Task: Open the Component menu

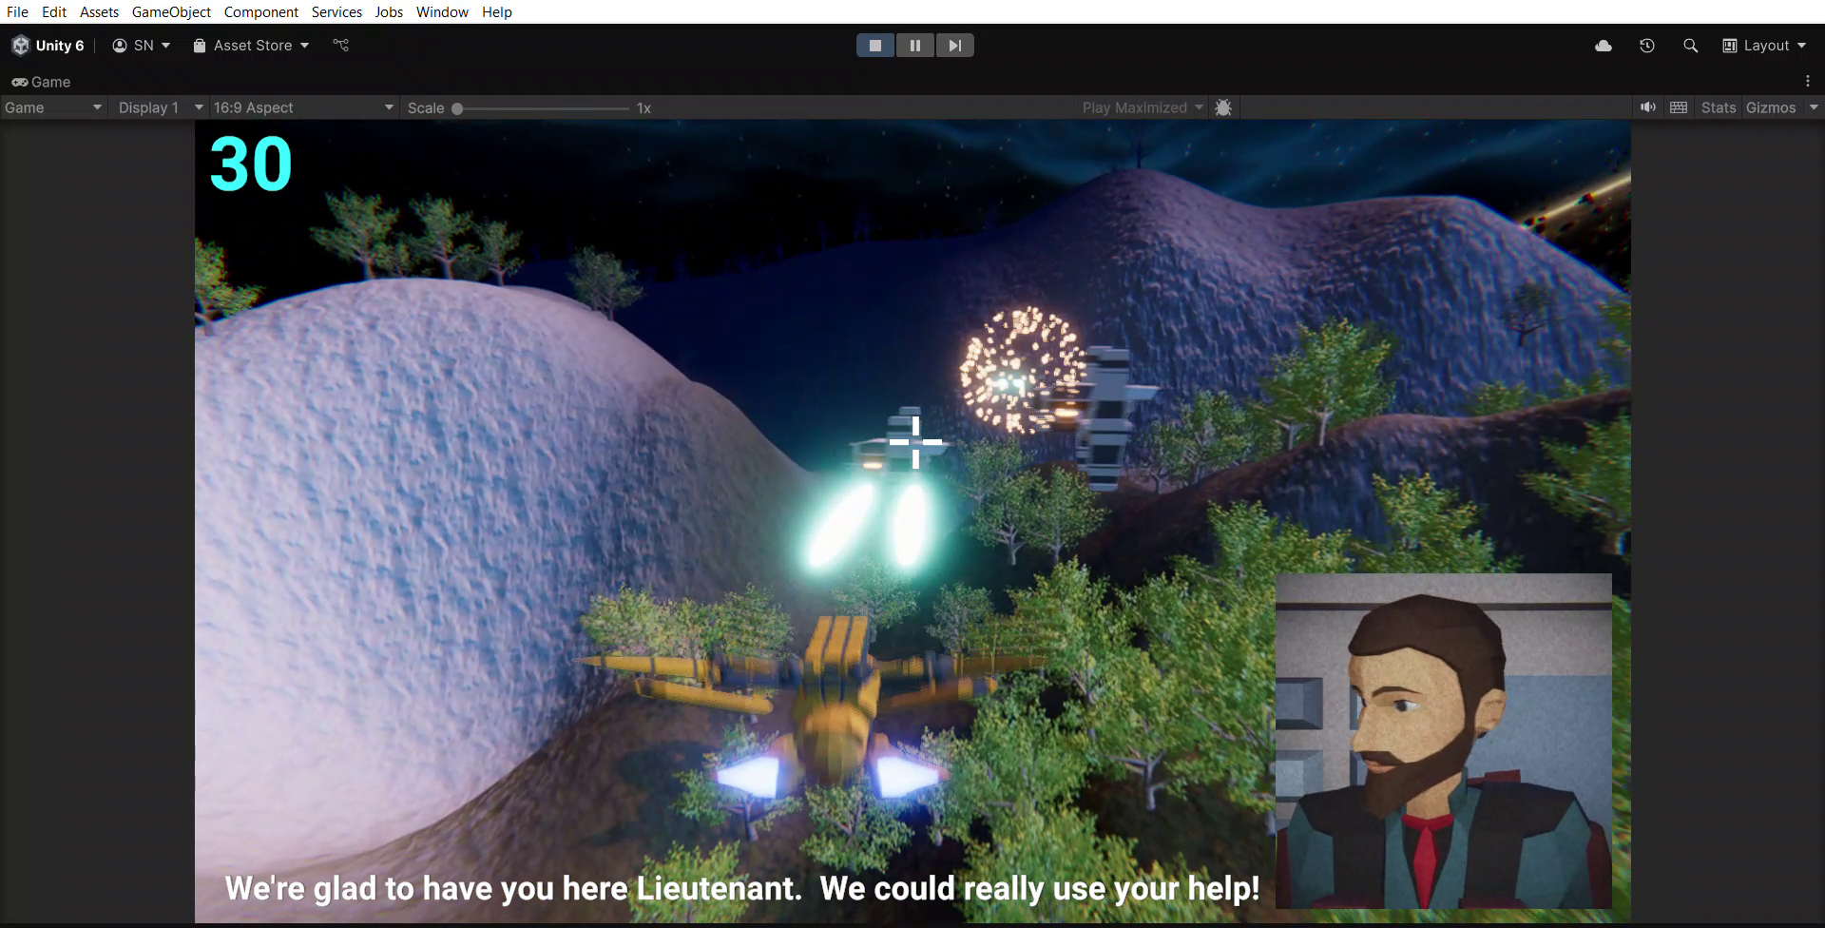Action: pyautogui.click(x=261, y=11)
